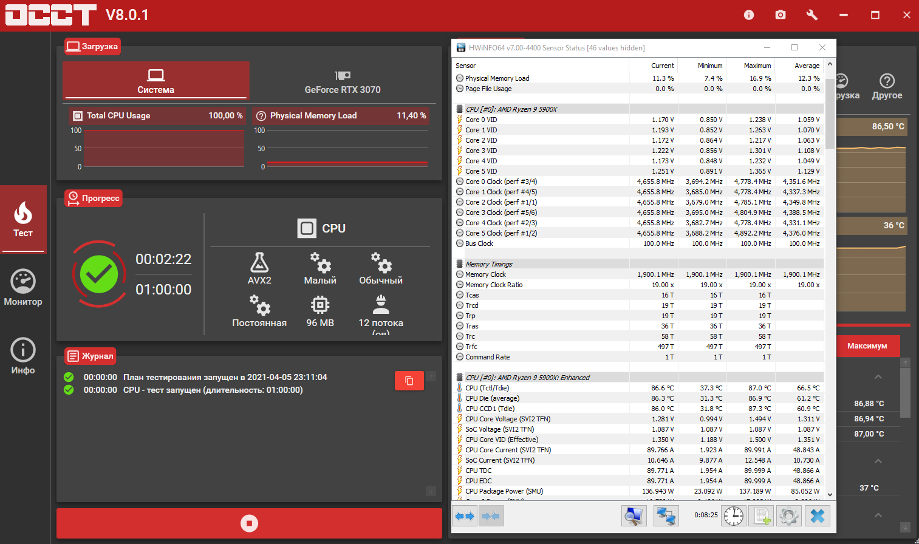Click HWiNFO monitor with magnifier toolbar icon

(x=634, y=516)
